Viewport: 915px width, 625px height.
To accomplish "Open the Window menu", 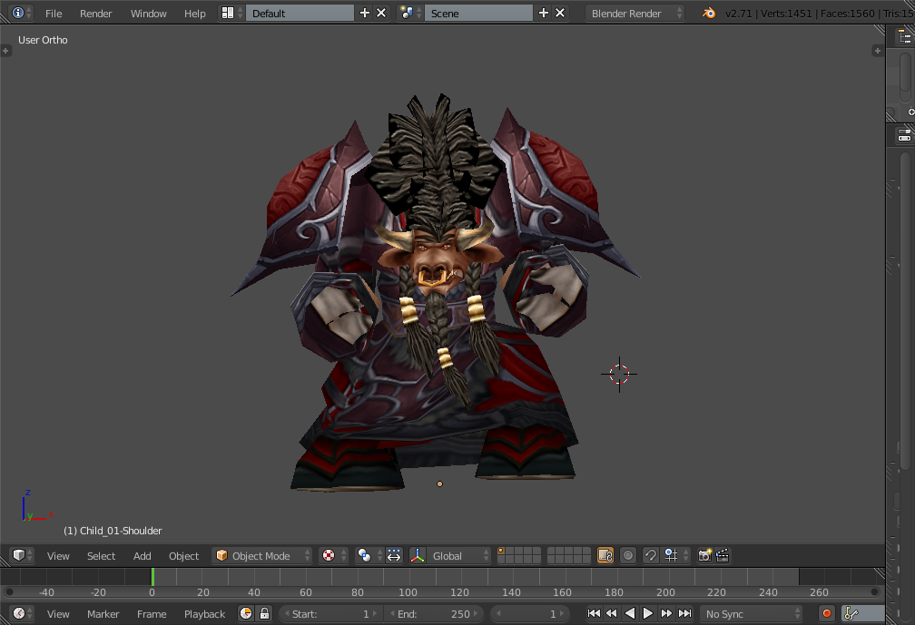I will [148, 14].
